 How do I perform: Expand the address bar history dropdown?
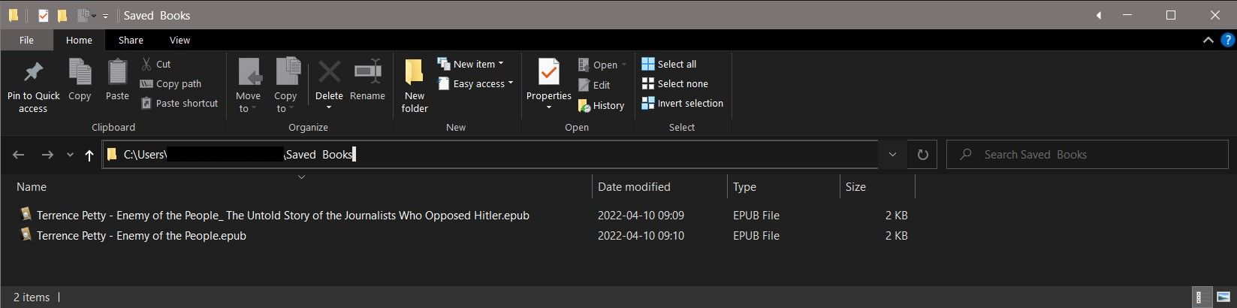[x=892, y=155]
